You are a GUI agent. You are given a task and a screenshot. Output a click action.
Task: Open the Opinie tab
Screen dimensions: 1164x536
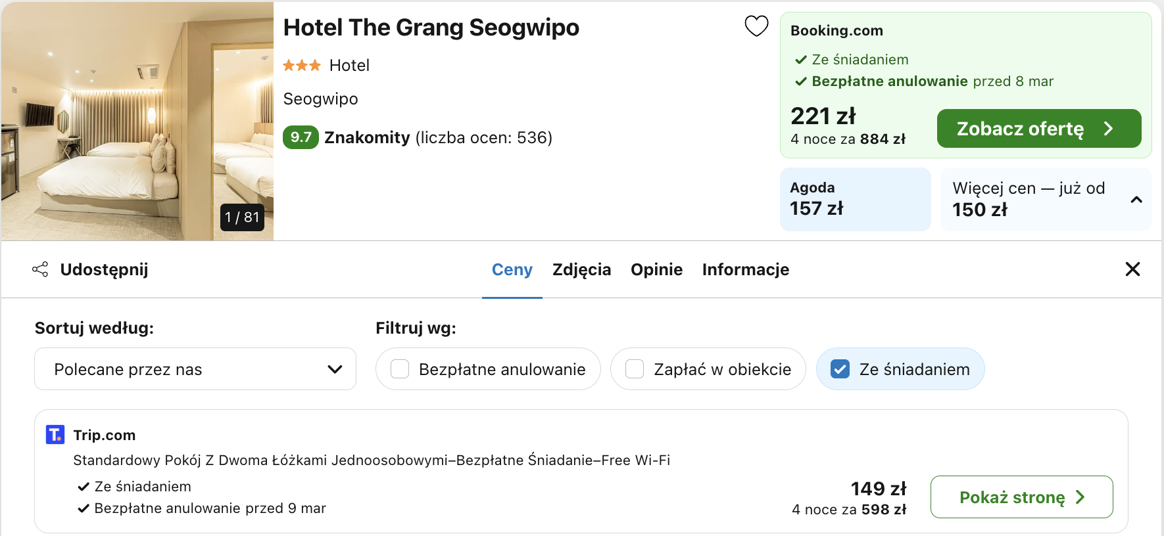(656, 269)
